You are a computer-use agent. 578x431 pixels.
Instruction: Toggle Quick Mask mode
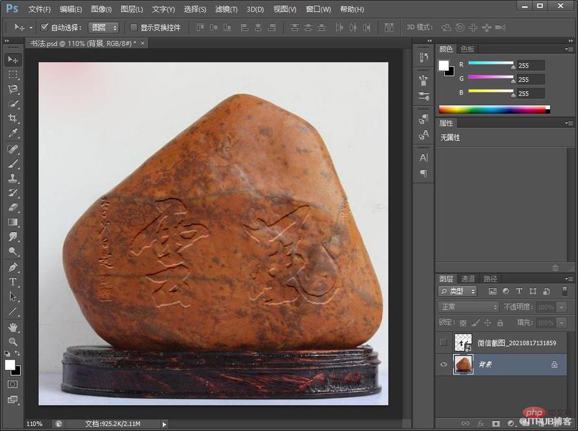coord(12,384)
